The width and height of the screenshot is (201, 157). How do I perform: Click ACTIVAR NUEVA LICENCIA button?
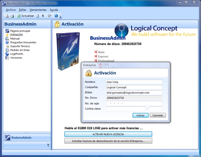[108, 134]
